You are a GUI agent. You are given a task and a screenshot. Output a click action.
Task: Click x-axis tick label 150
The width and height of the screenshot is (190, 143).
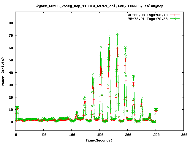click(x=100, y=135)
